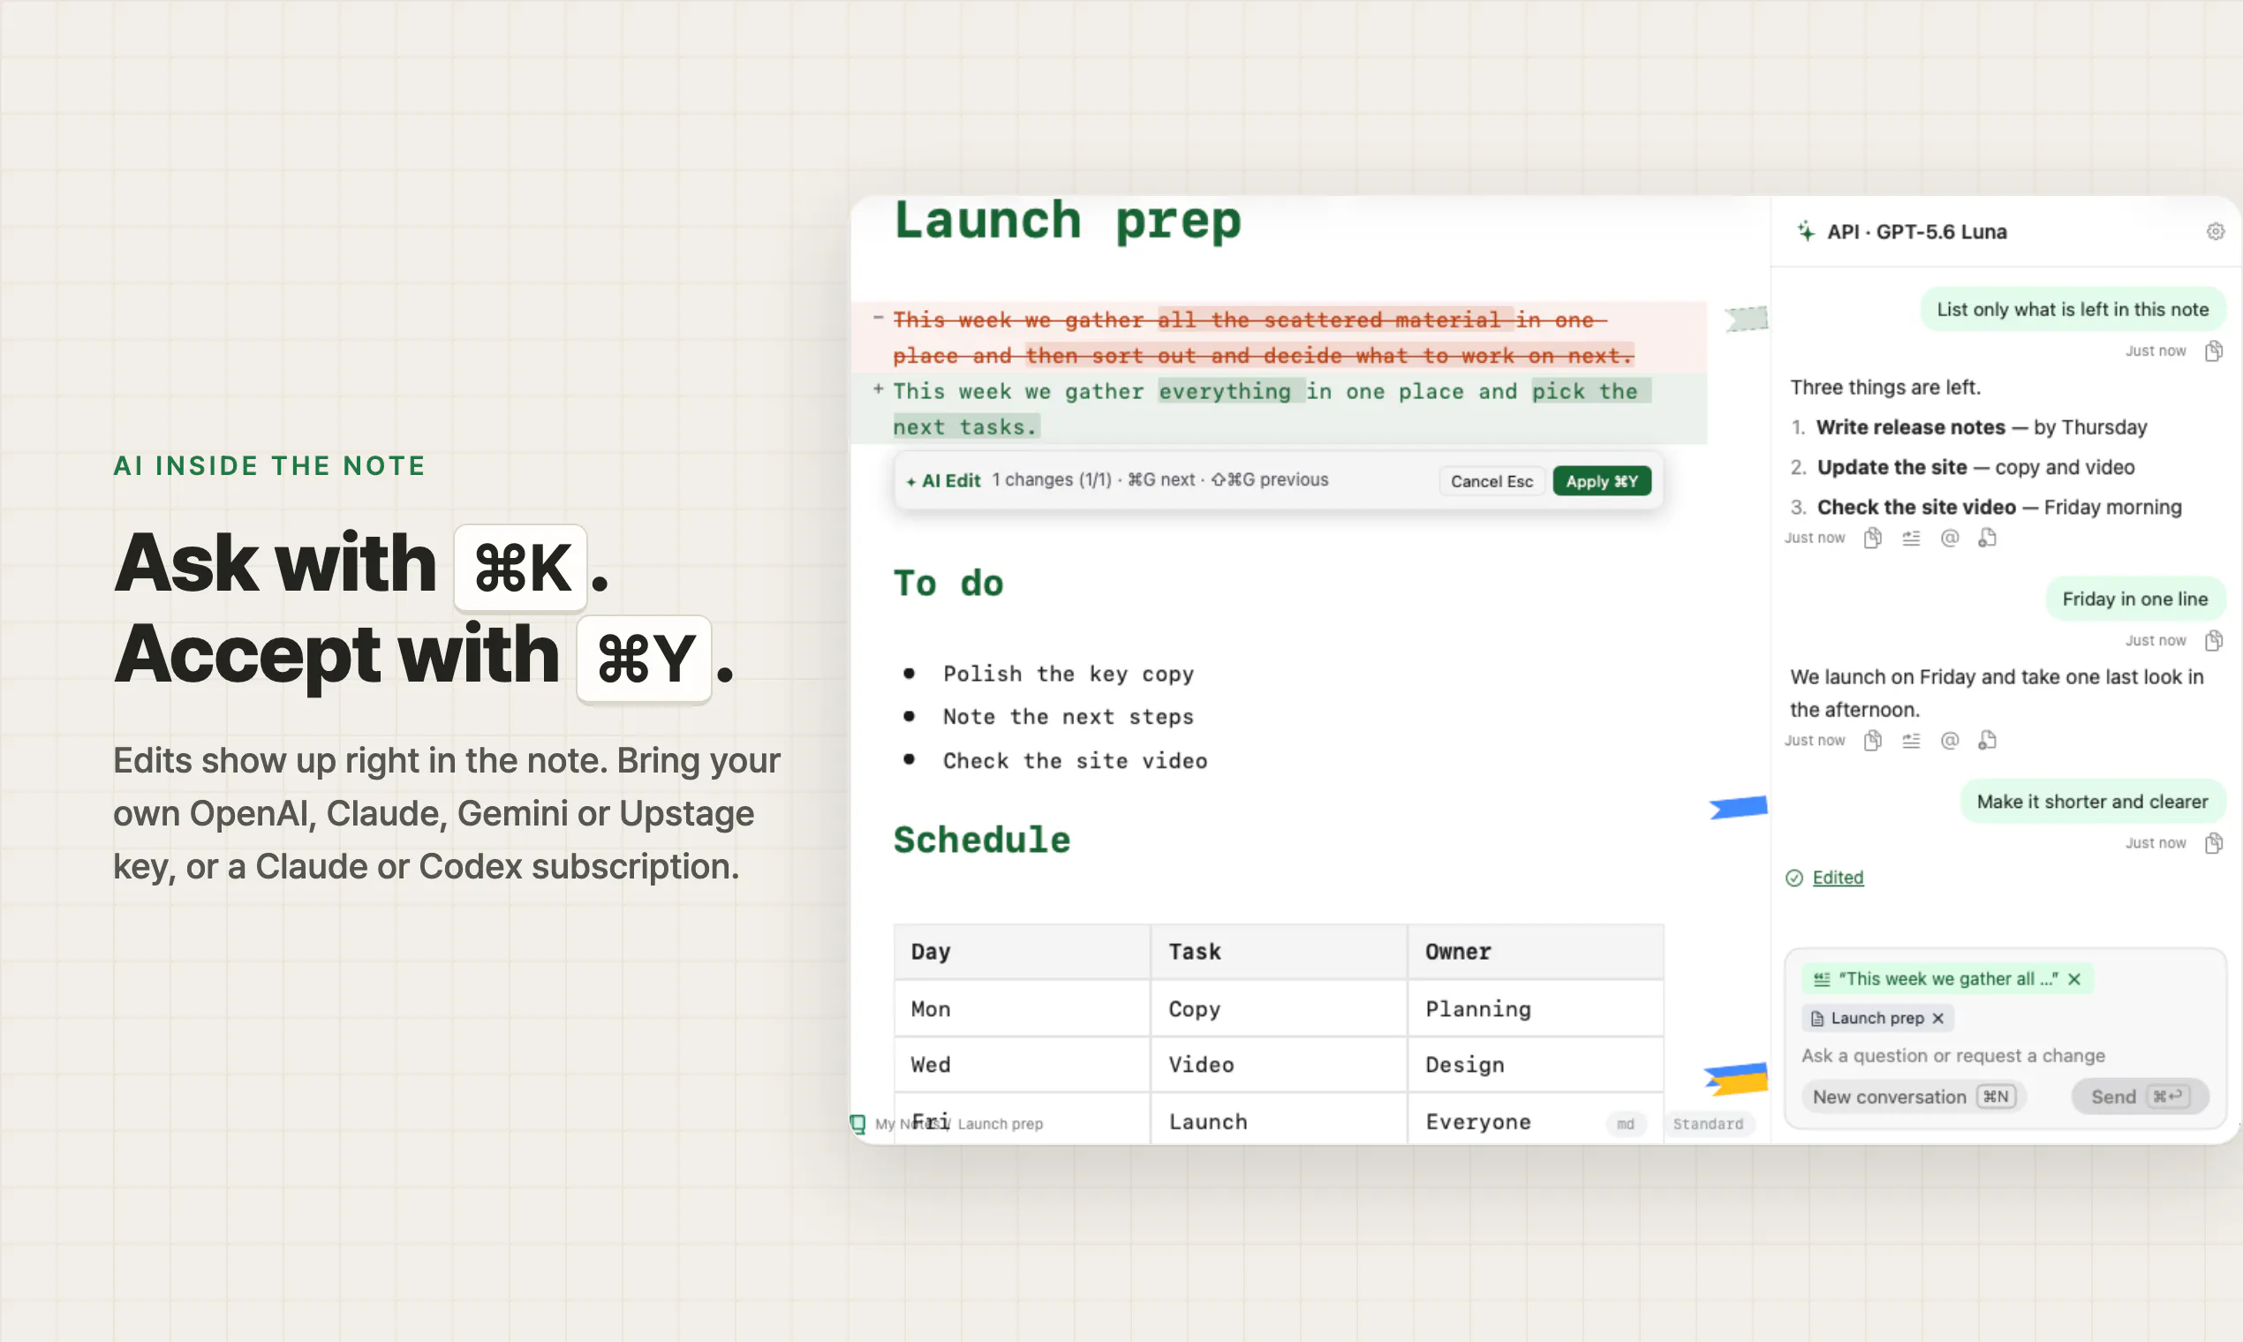2243x1342 pixels.
Task: Click the @ mention icon under "Check the site video"
Action: 1950,538
